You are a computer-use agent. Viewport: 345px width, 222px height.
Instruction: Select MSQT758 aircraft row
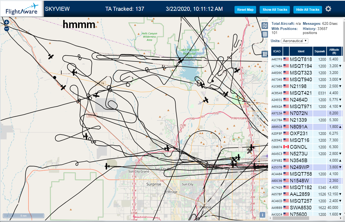tap(307, 174)
